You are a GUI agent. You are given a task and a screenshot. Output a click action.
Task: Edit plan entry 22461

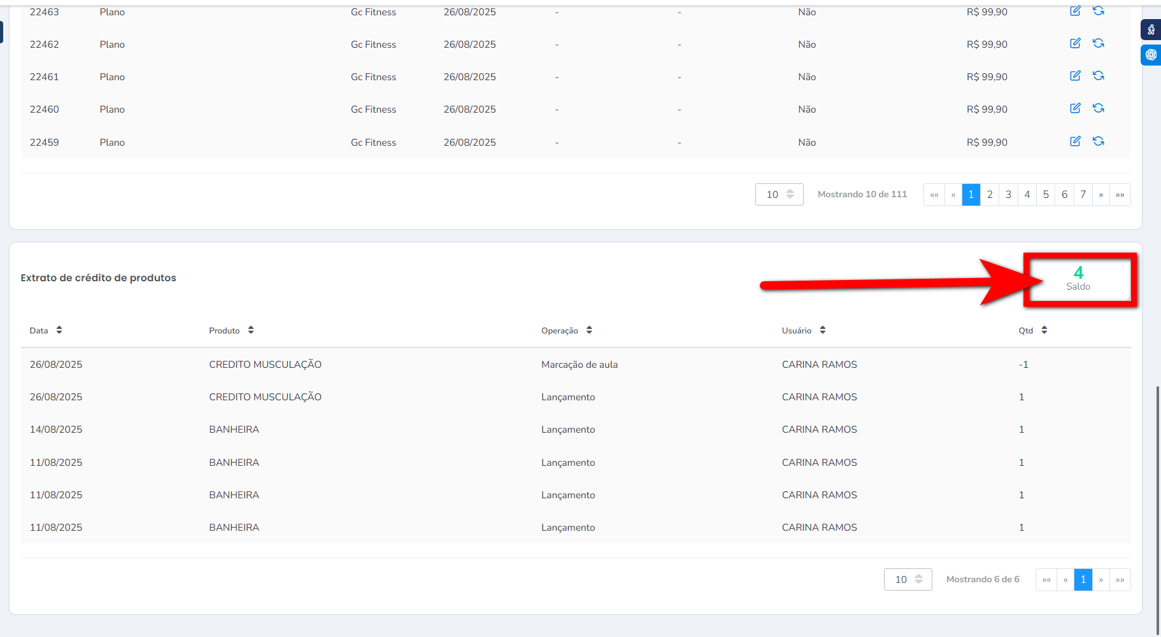pos(1075,76)
